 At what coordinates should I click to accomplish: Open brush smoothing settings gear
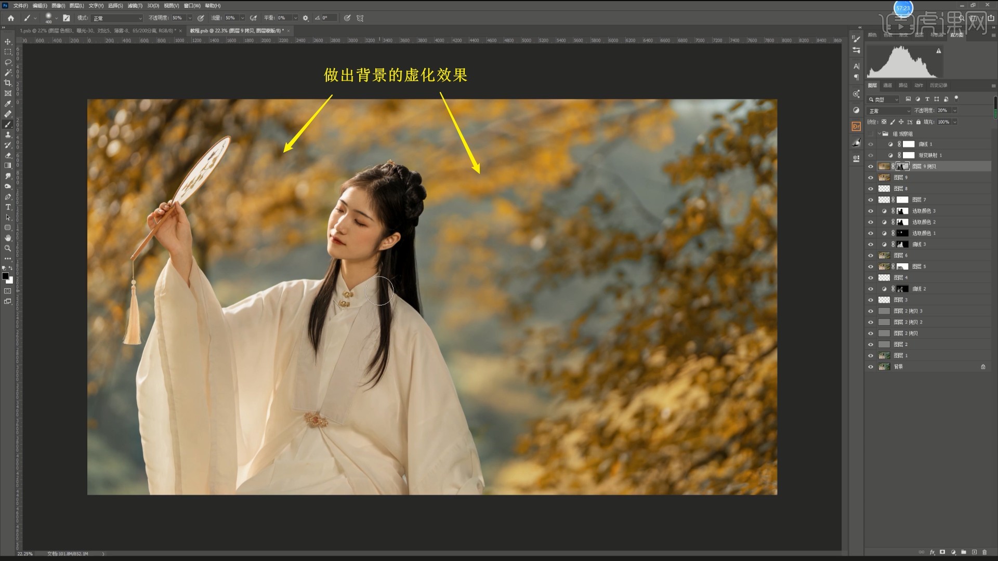coord(306,18)
